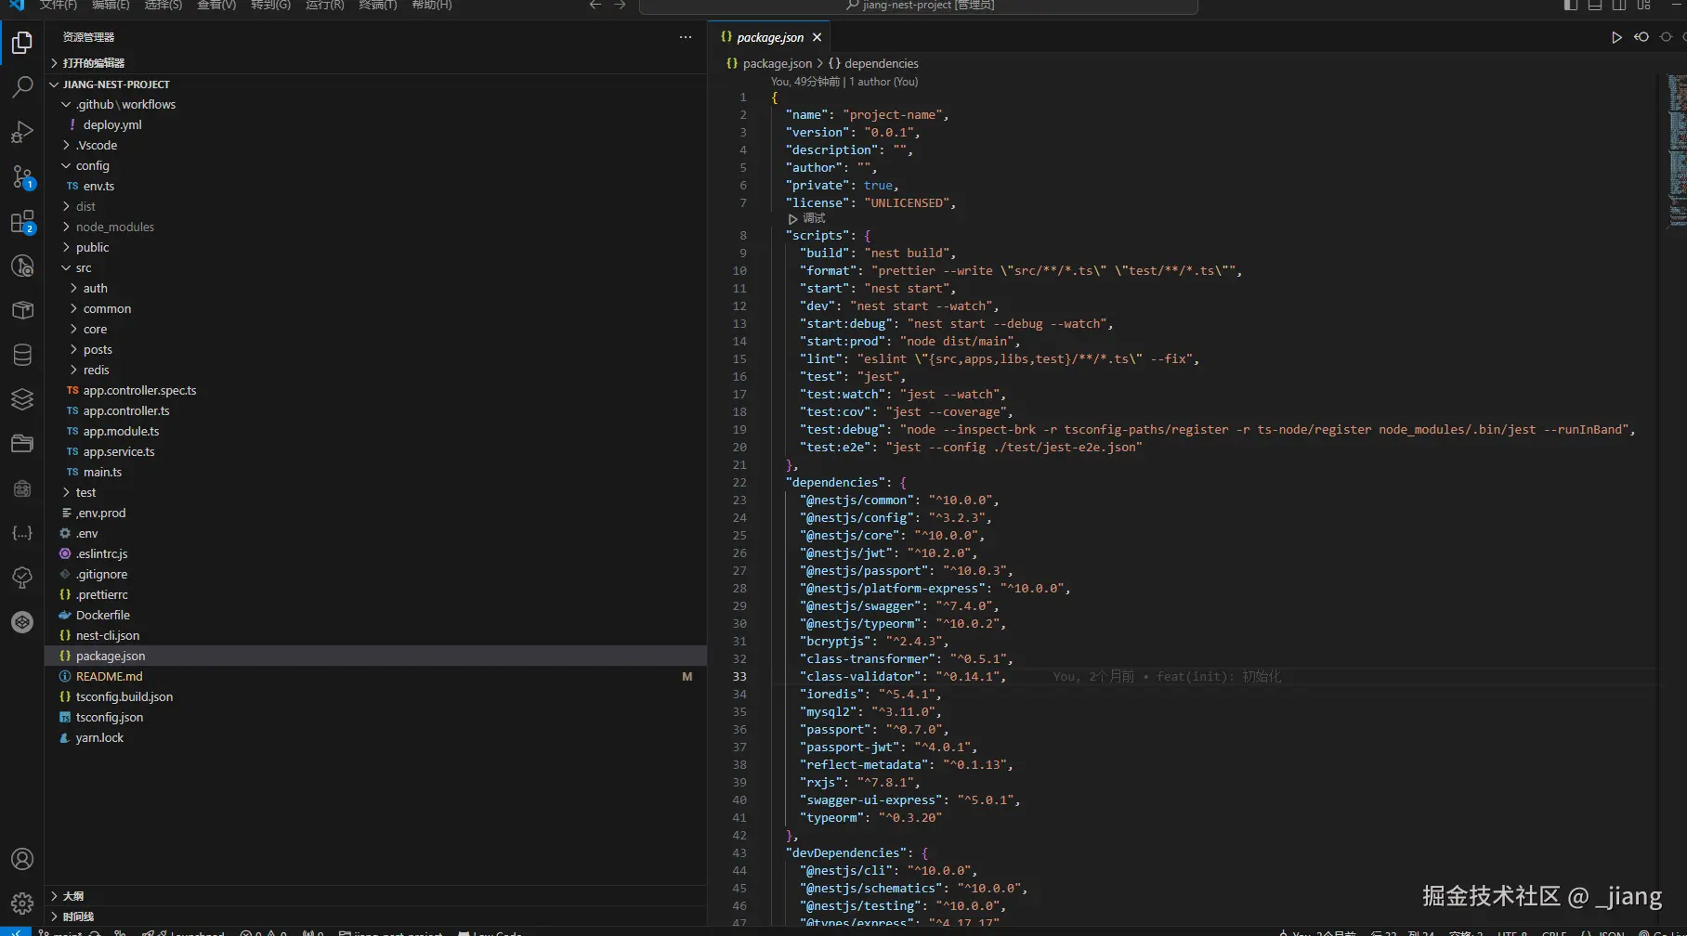Toggle primary sidebar layout button
1687x936 pixels.
(x=1571, y=6)
